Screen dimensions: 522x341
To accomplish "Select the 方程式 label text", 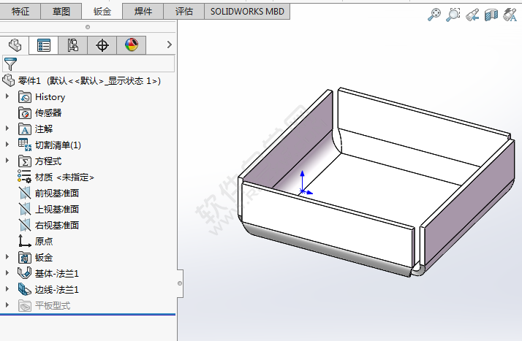I will [x=48, y=161].
